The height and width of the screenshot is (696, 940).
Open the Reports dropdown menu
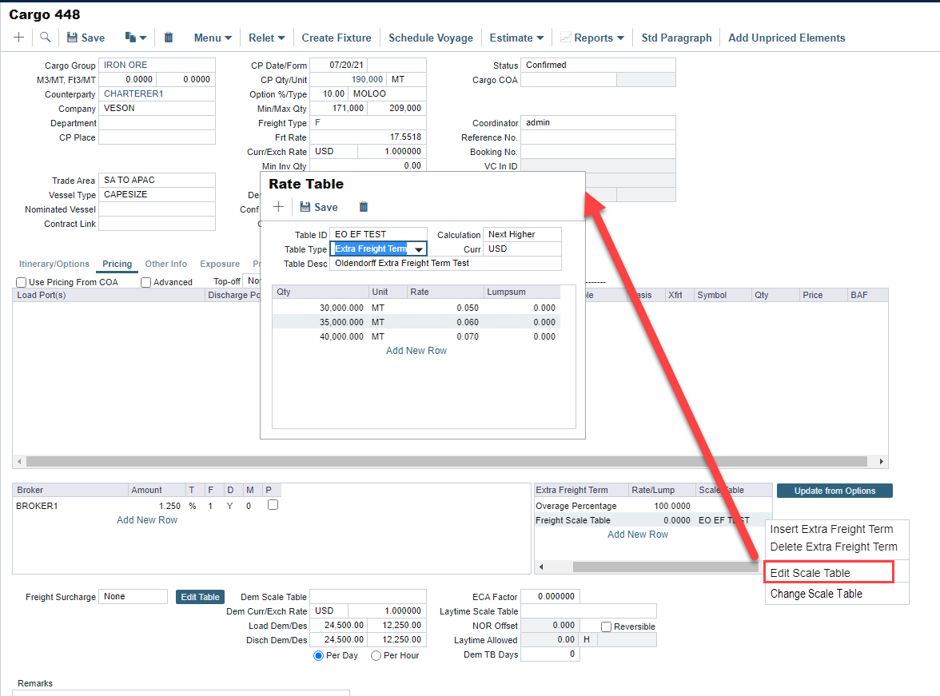tap(592, 38)
